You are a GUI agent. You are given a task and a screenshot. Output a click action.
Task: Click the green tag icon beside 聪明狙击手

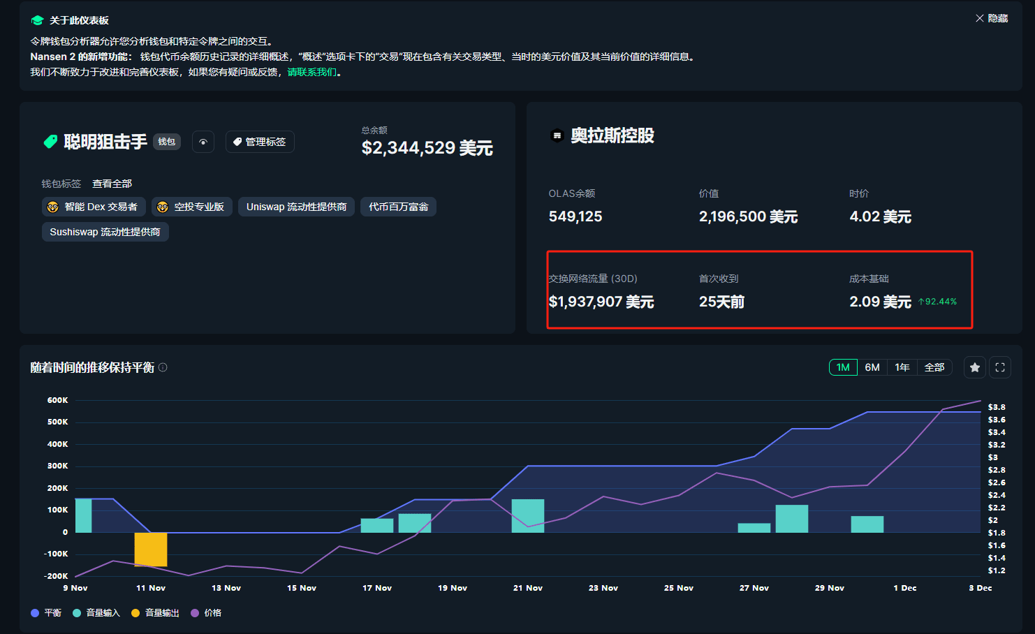[50, 142]
